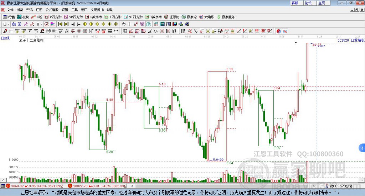Open the 江恩 menu
The height and width of the screenshot is (196, 365).
[39, 10]
